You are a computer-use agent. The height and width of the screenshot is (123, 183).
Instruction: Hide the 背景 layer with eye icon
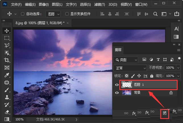117,93
